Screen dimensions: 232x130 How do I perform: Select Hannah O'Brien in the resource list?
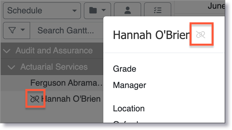pyautogui.click(x=71, y=99)
